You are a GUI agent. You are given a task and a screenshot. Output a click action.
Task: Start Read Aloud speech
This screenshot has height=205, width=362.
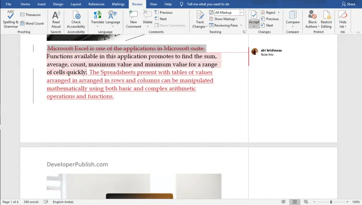tap(56, 19)
